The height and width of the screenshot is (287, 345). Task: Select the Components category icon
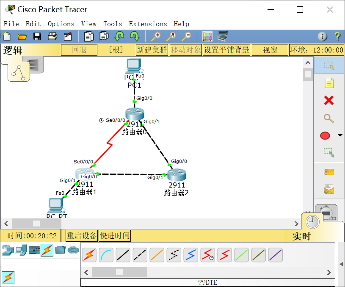34,250
